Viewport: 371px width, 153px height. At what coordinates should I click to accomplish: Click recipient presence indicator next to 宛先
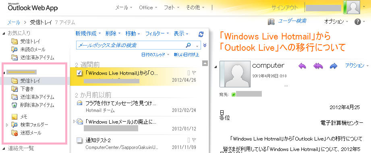(x=234, y=95)
